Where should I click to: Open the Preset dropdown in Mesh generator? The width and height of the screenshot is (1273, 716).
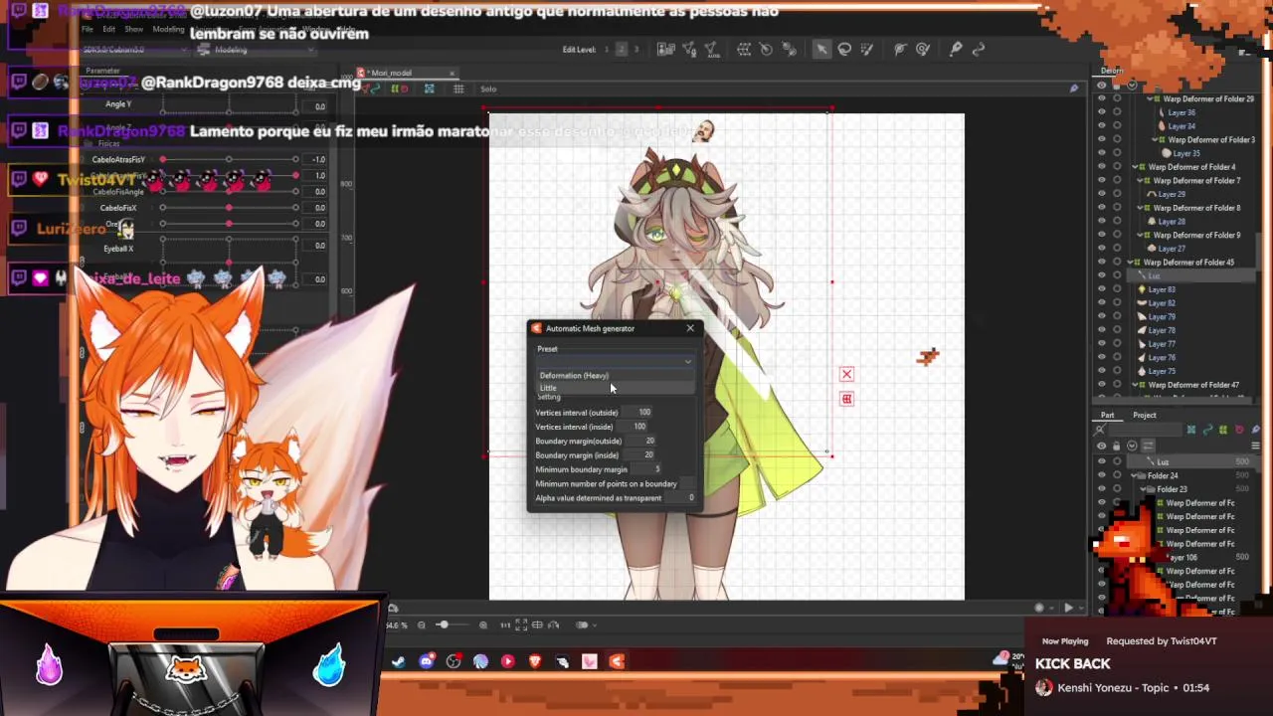(x=615, y=362)
